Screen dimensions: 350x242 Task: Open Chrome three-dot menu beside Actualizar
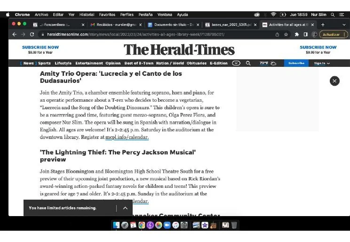click(x=344, y=34)
